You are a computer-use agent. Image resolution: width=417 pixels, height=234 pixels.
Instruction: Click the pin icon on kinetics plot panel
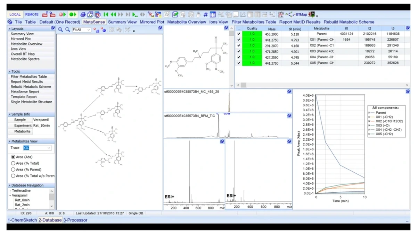(408, 92)
